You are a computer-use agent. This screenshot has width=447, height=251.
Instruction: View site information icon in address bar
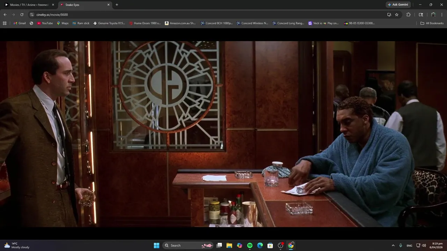coord(32,15)
